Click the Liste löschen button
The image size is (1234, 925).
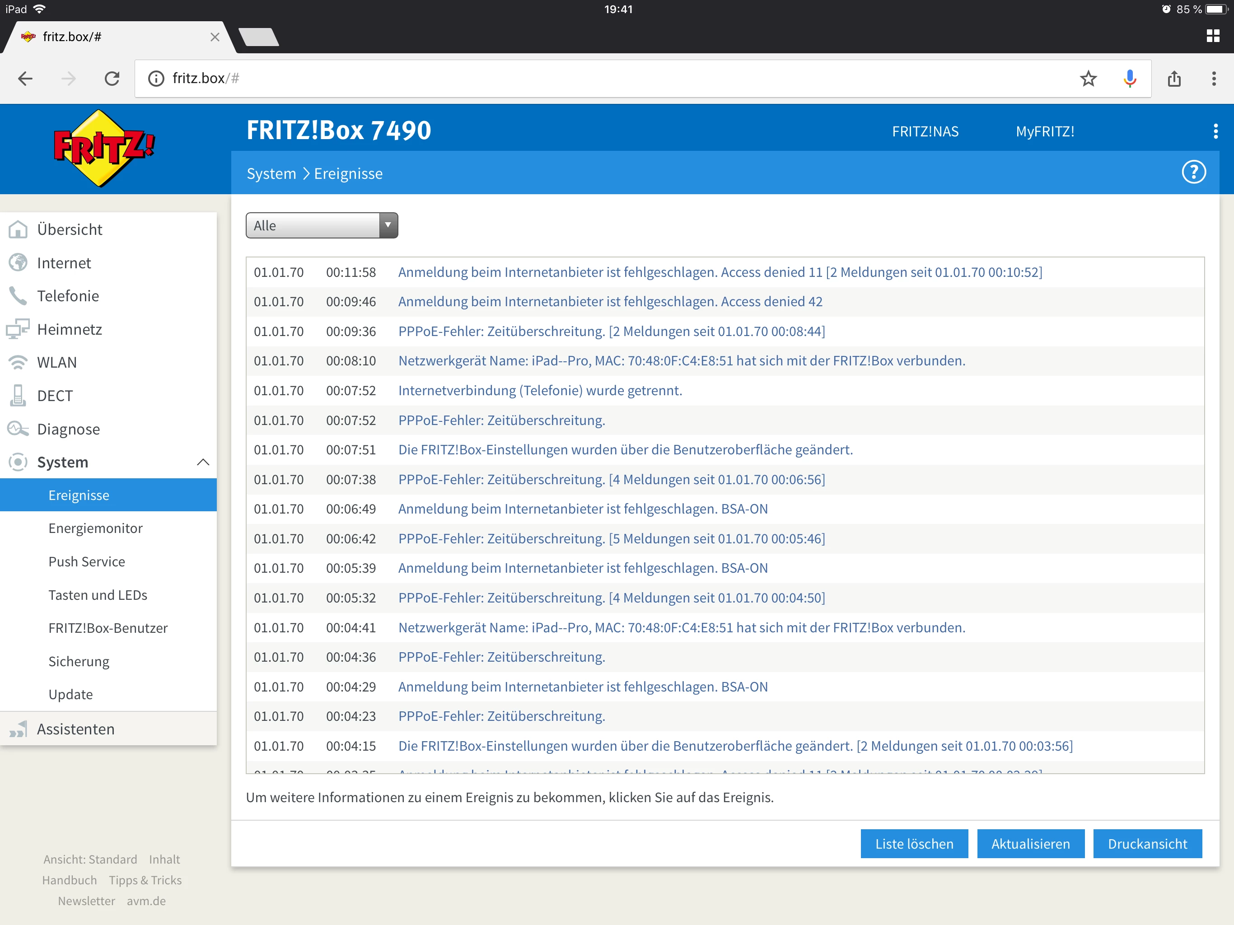click(914, 844)
